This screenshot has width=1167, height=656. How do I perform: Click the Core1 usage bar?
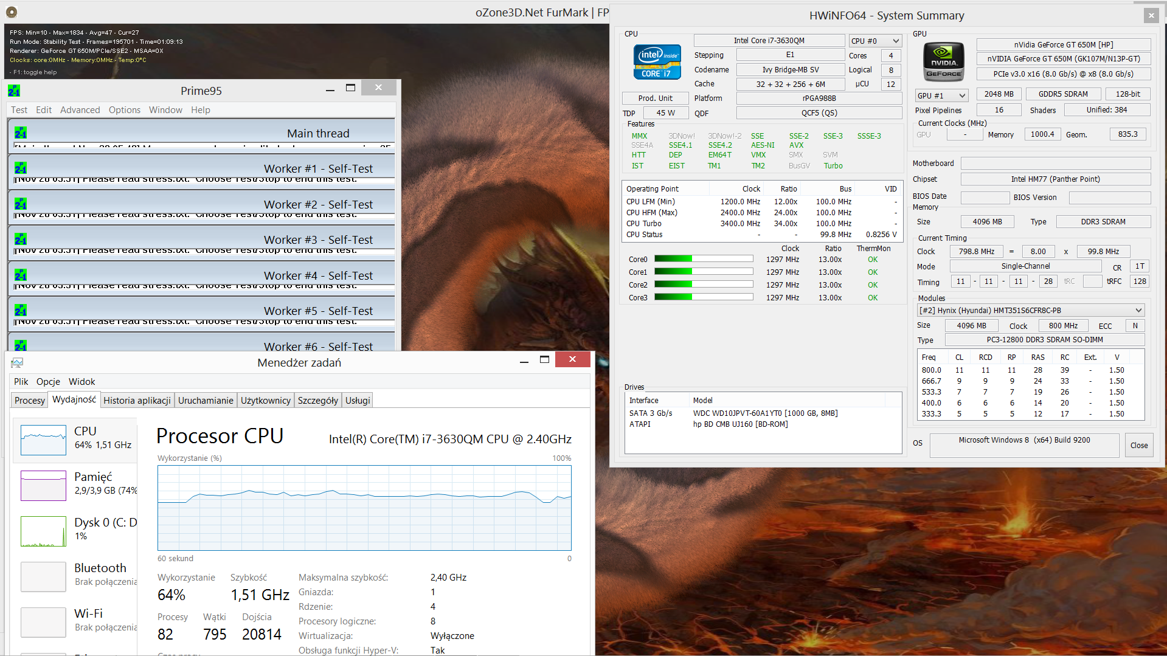point(704,272)
